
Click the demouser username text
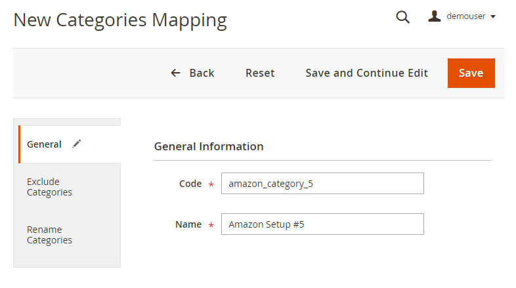[x=465, y=16]
